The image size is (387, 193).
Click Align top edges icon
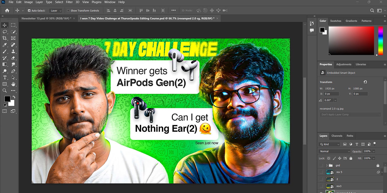[x=141, y=11]
